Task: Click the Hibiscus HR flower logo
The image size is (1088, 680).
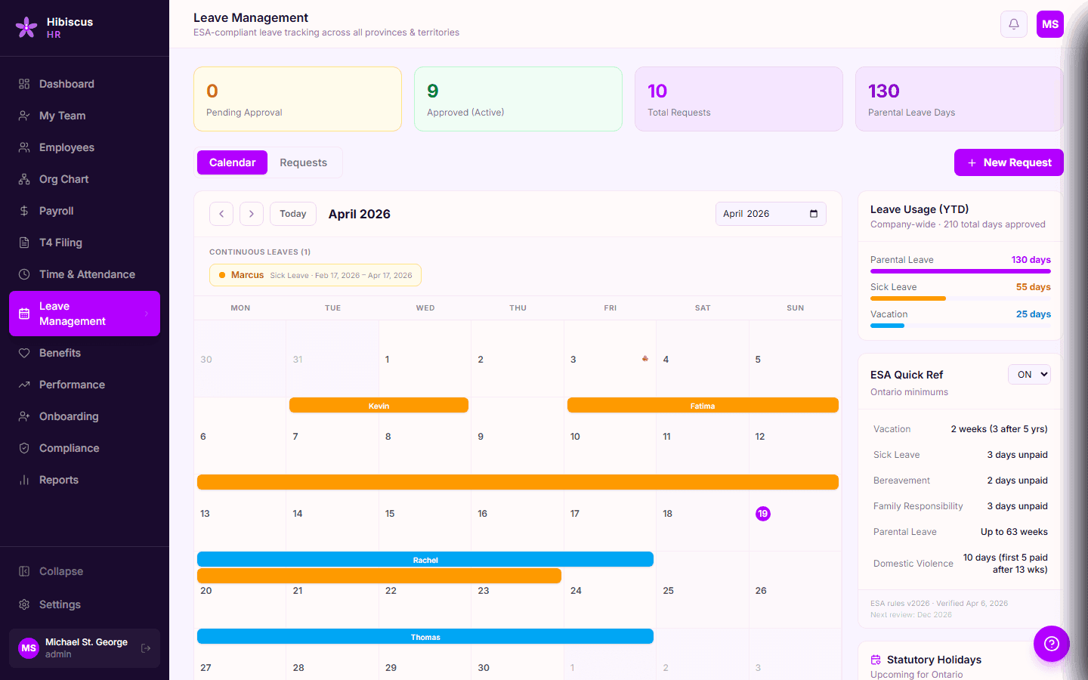Action: tap(26, 27)
